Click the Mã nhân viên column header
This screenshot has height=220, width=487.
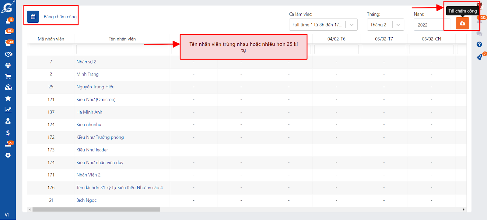[x=51, y=39]
